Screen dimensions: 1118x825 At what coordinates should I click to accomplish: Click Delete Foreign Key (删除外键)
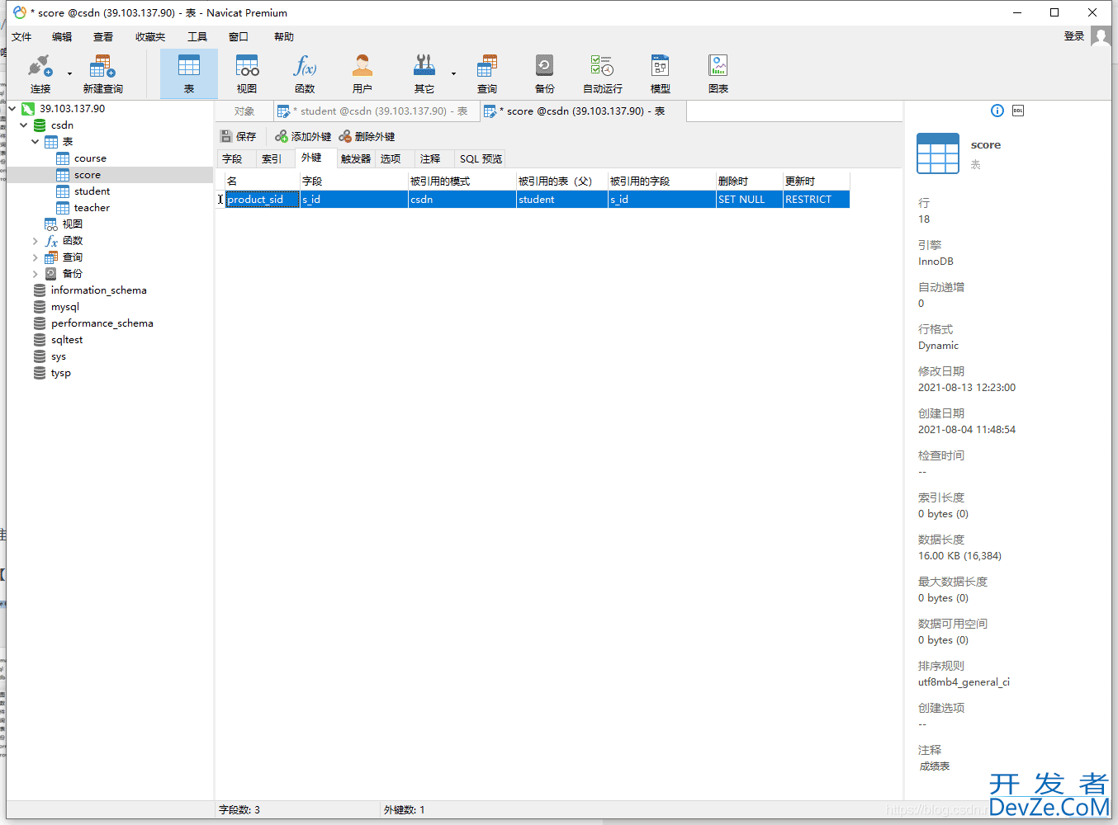pos(367,136)
